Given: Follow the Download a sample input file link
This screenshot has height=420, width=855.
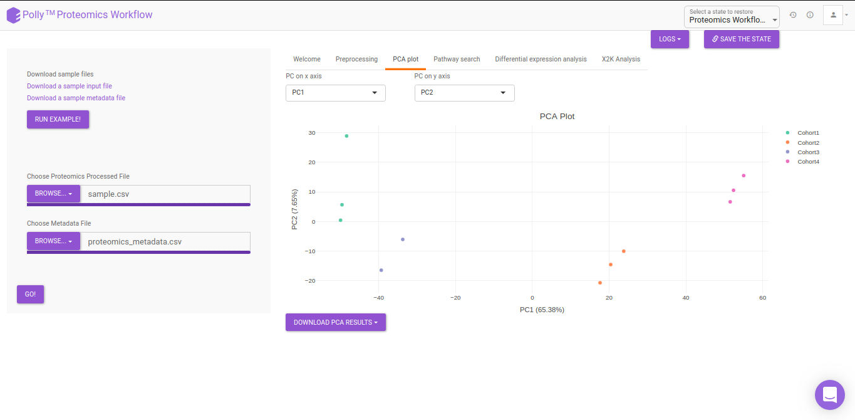Looking at the screenshot, I should click(70, 86).
